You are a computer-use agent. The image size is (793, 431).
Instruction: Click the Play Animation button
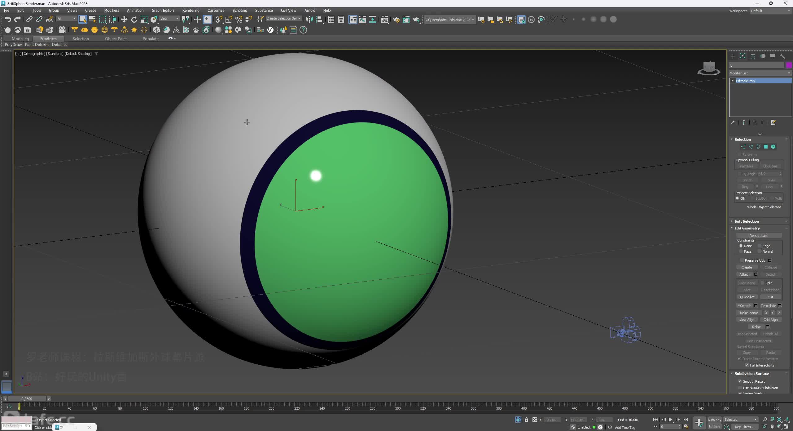click(x=670, y=420)
